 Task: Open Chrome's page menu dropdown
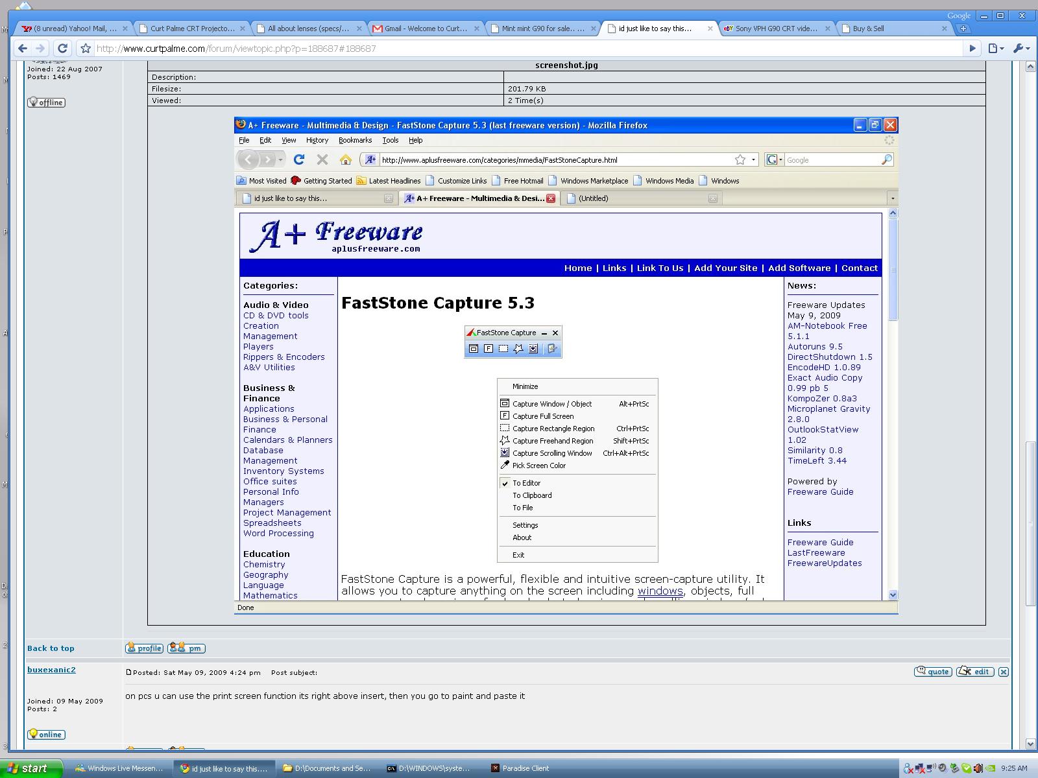coord(996,49)
